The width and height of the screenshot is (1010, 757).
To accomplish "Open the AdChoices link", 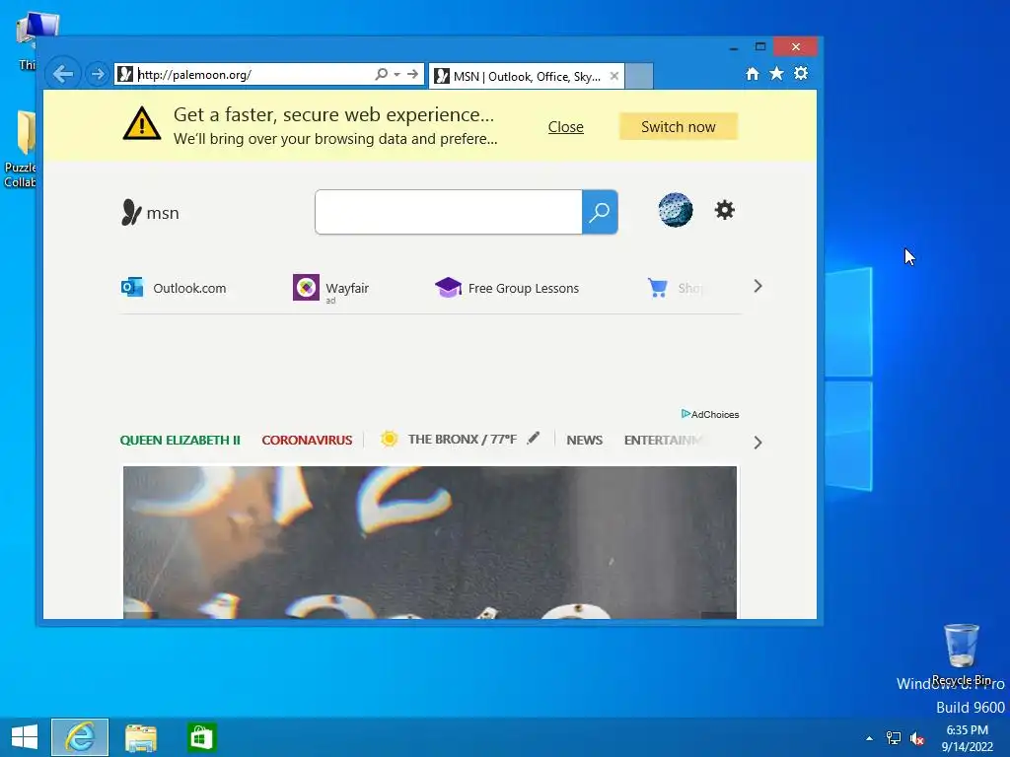I will [x=710, y=414].
